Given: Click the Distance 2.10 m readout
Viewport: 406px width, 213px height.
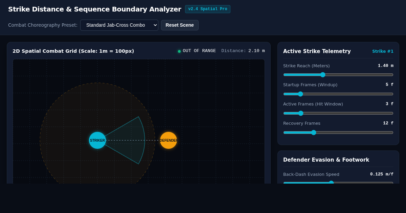Looking at the screenshot, I should 243,51.
